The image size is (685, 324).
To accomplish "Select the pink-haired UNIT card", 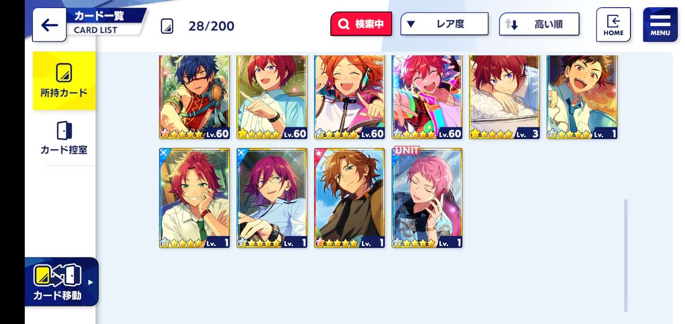I will 427,198.
